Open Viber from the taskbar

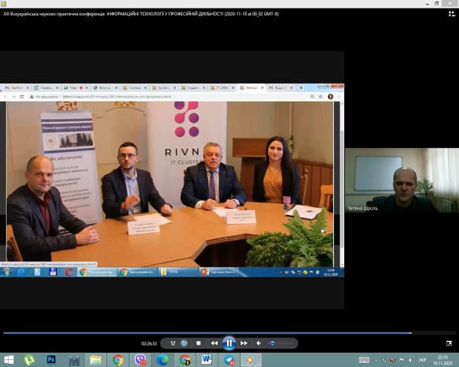click(140, 360)
